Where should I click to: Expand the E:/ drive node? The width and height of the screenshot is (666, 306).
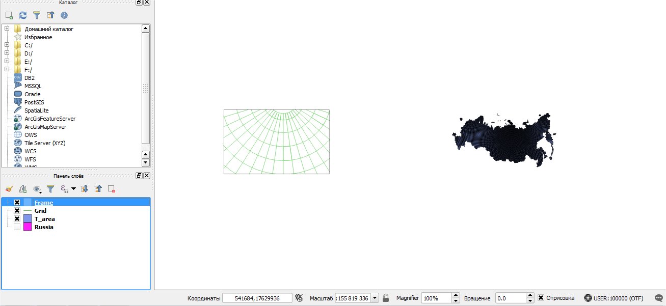tap(7, 62)
